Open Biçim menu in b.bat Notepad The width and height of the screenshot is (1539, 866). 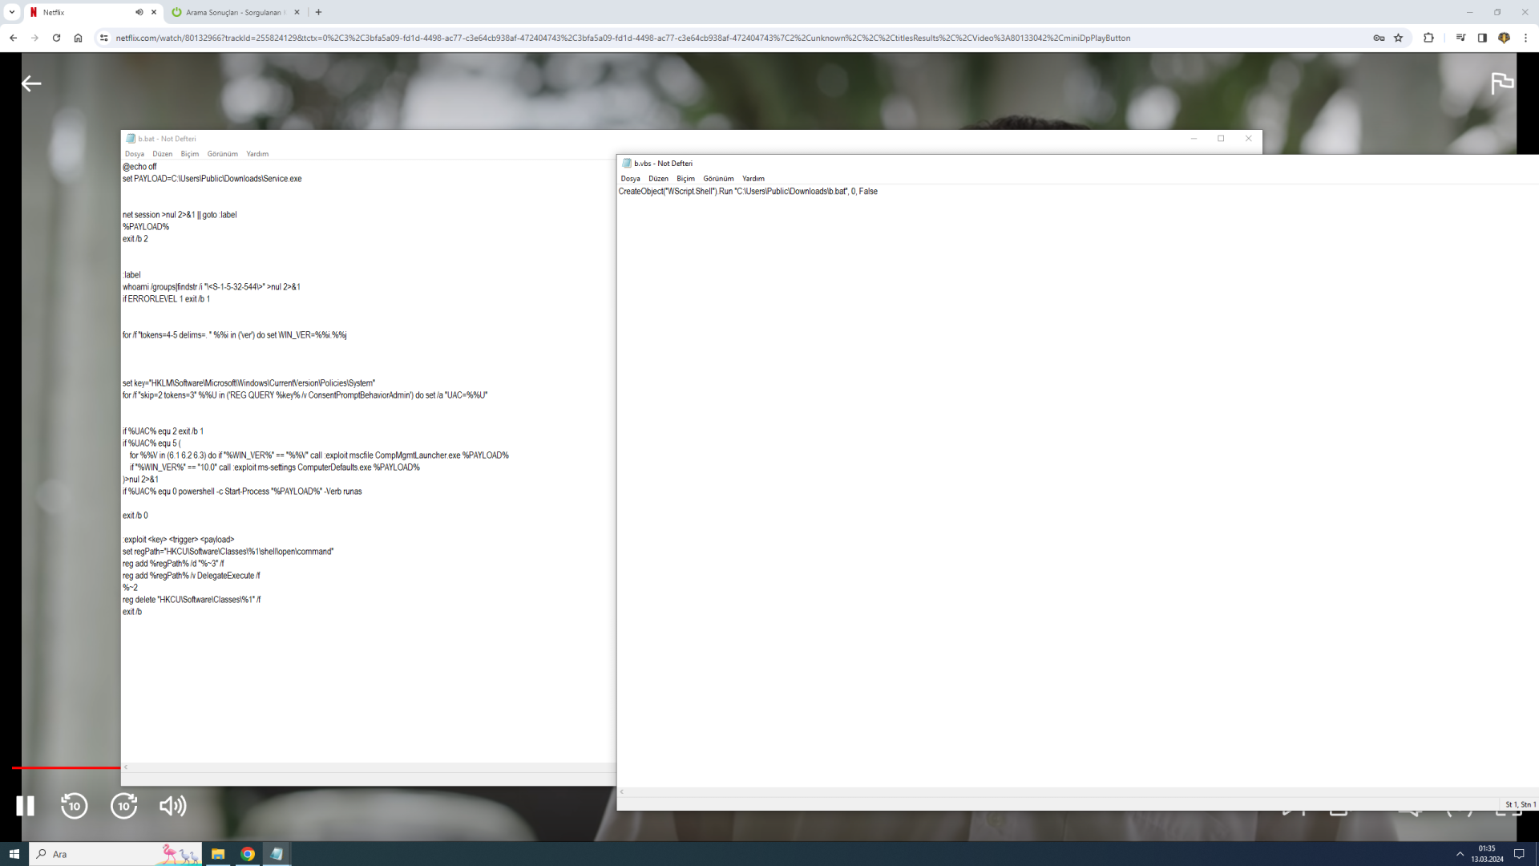tap(189, 154)
